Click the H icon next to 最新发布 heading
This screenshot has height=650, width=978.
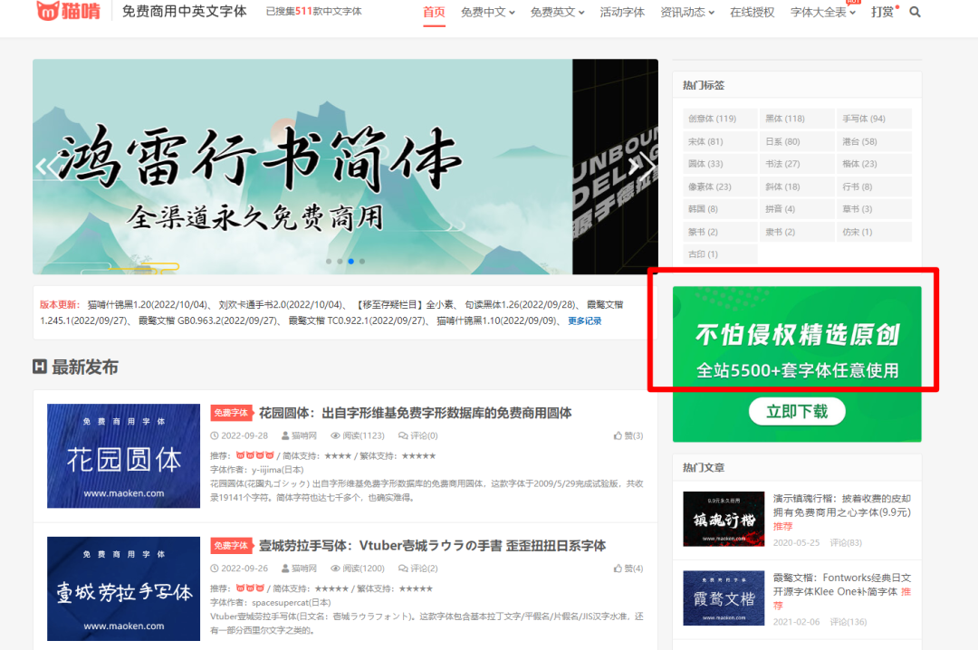[37, 367]
